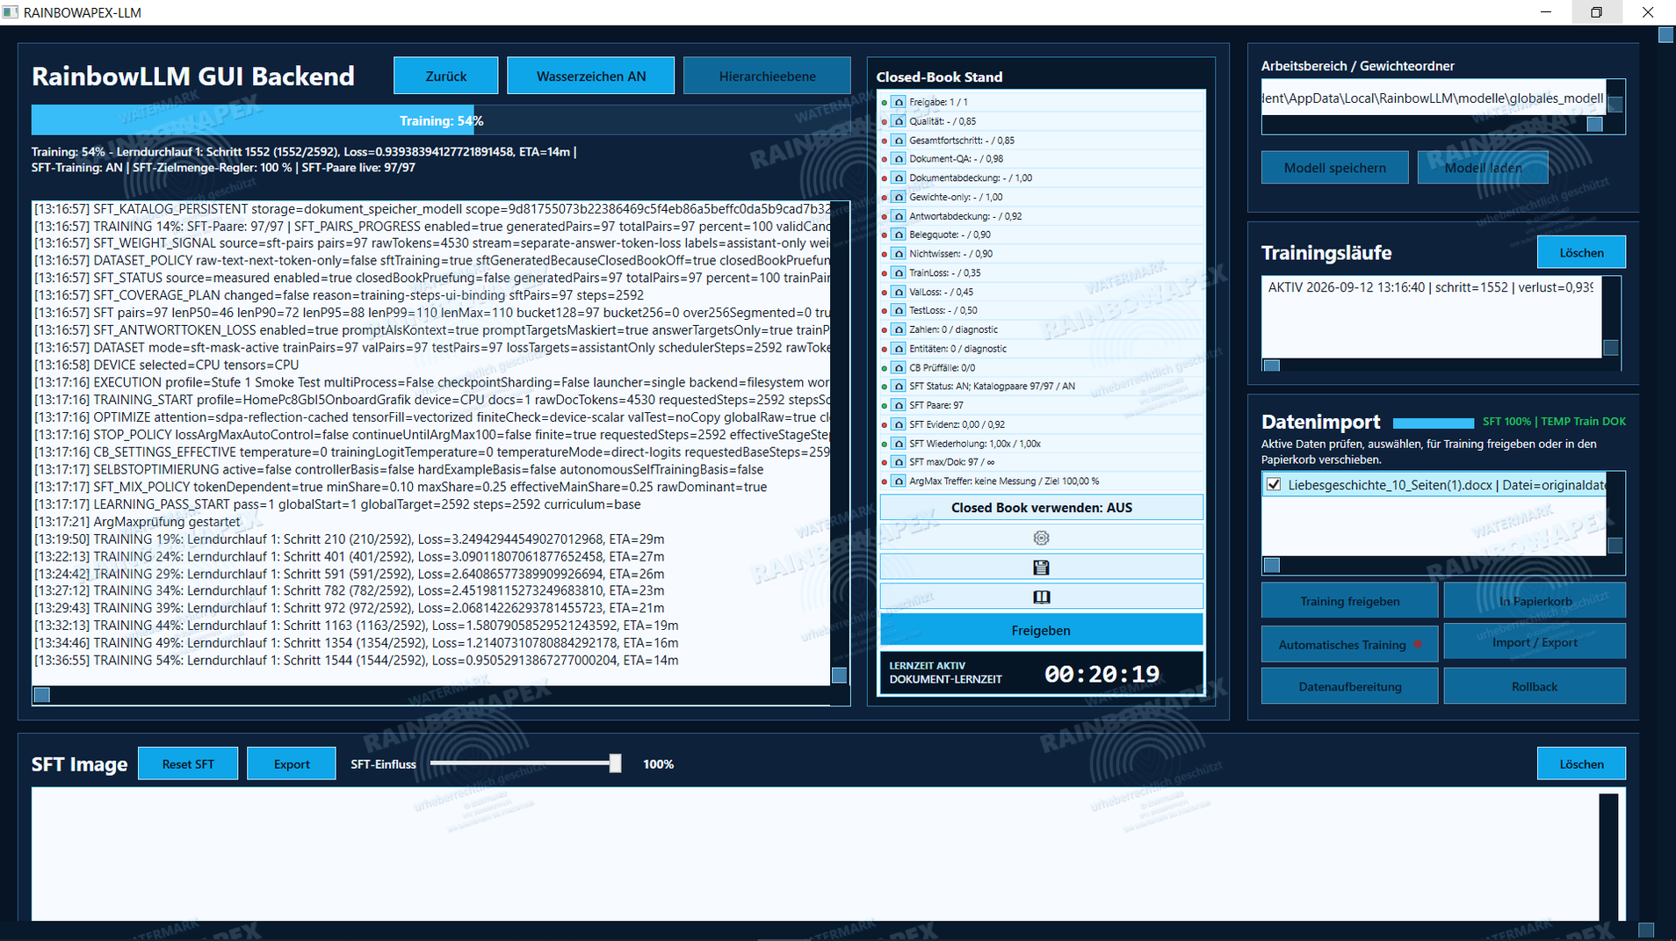Move selected file In Papierkorb
The image size is (1676, 941).
pos(1535,601)
